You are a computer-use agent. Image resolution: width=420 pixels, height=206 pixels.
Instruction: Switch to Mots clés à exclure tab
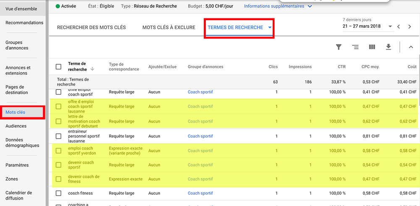point(169,28)
